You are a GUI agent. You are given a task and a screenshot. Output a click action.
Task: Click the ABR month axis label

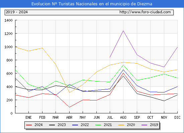click(69, 117)
